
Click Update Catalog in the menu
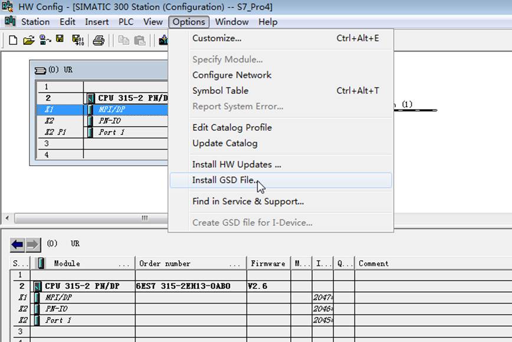(x=225, y=143)
